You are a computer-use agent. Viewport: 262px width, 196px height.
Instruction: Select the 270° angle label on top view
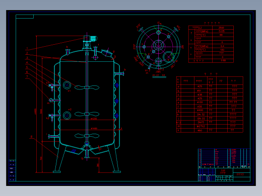134,47
